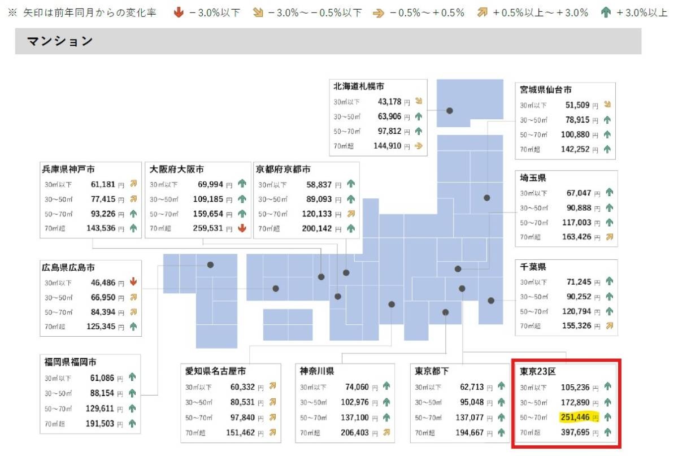This screenshot has width=678, height=456.
Task: Click the 東京23区 panel title
Action: coord(538,371)
